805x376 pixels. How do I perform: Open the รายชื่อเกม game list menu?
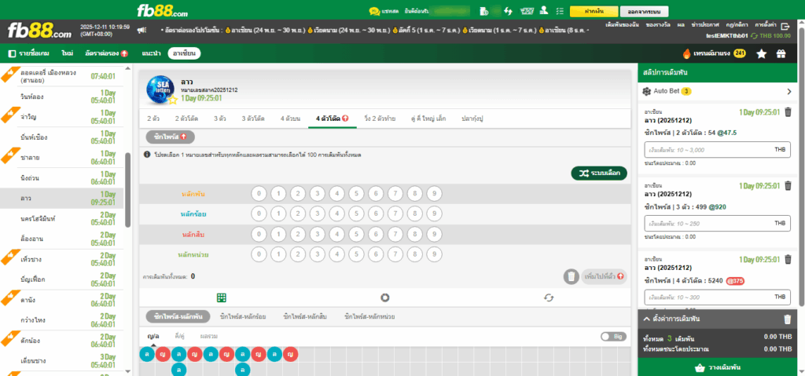point(31,53)
